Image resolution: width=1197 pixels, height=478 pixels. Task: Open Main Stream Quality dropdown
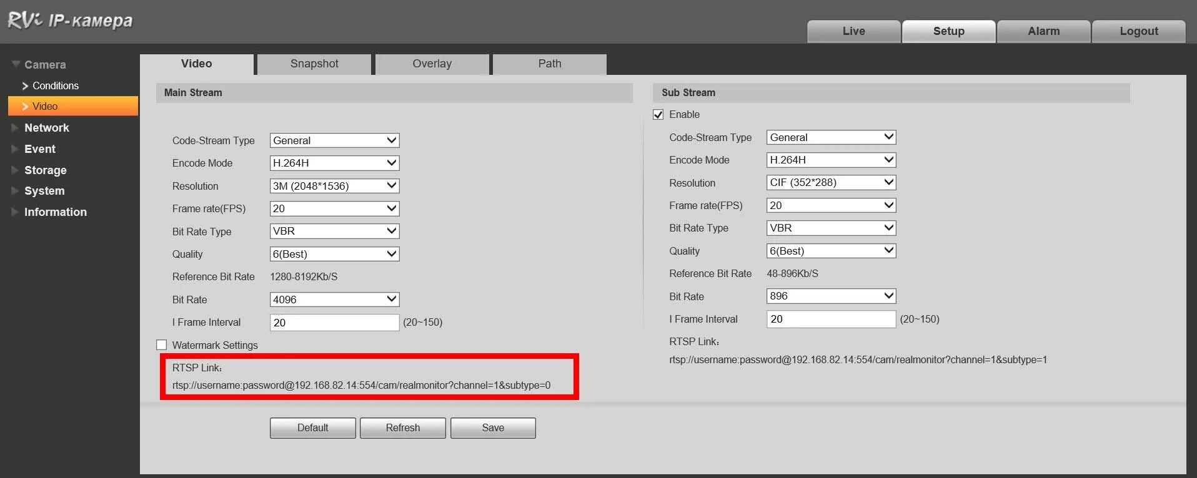click(x=334, y=254)
